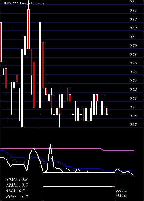Click the 0.68 price axis label
This screenshot has height=201, width=144.
[x=133, y=116]
